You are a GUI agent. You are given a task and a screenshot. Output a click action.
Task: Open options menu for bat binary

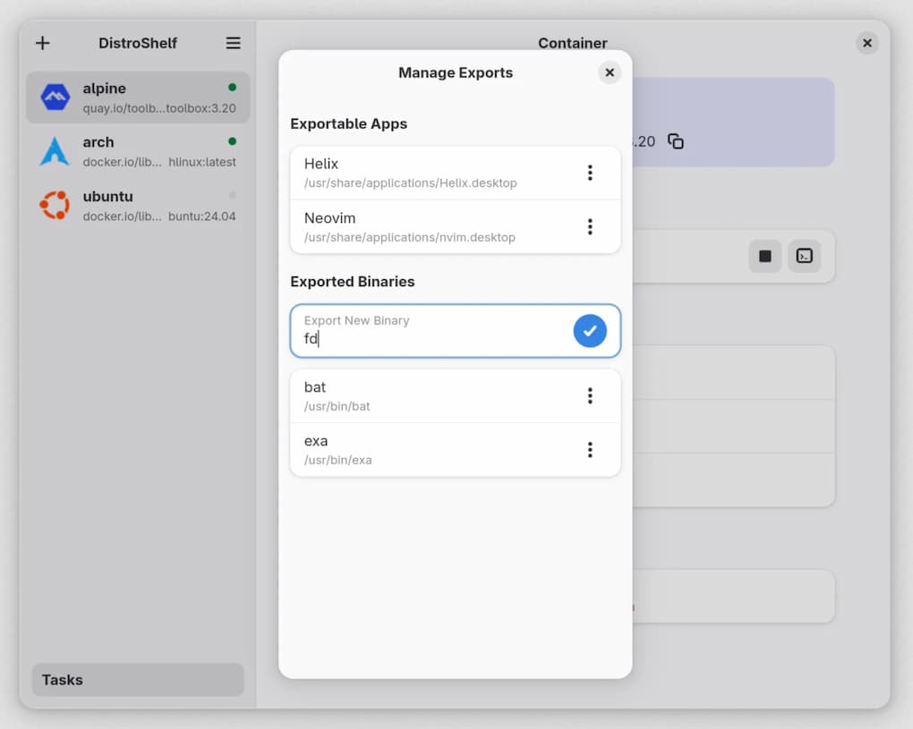(x=590, y=395)
